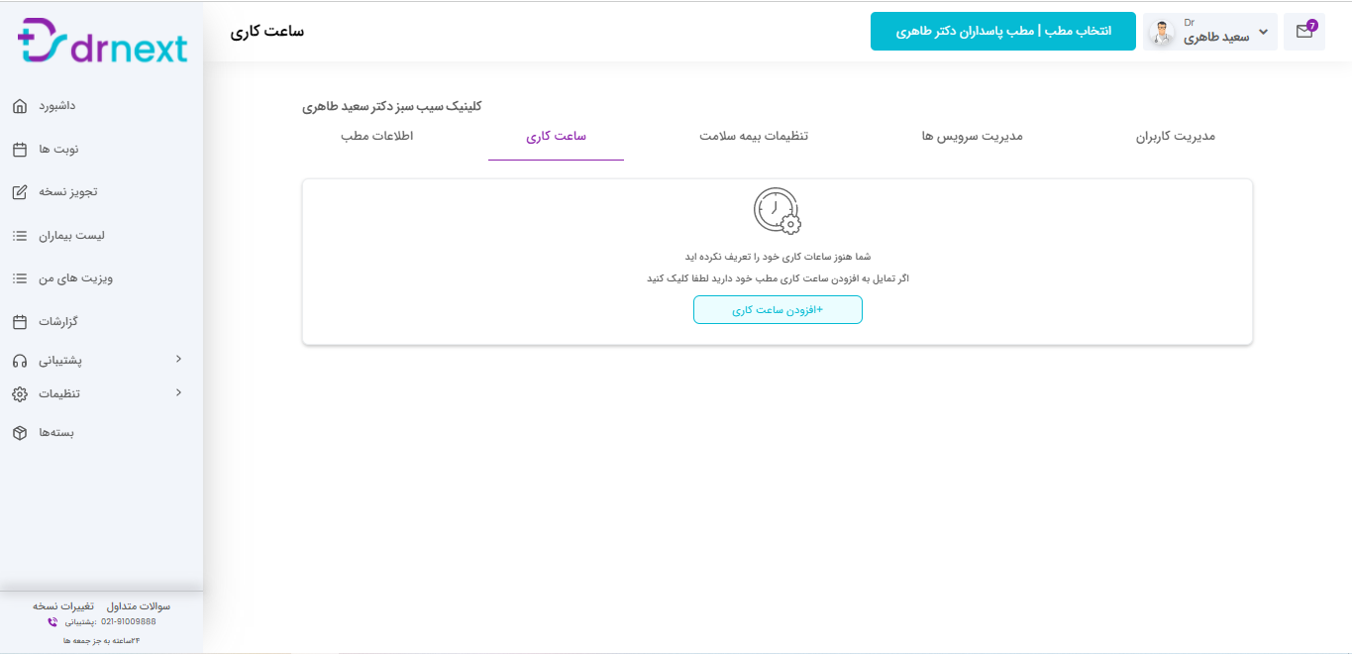
Task: Click the تجویز نسخه edit icon
Action: point(20,192)
